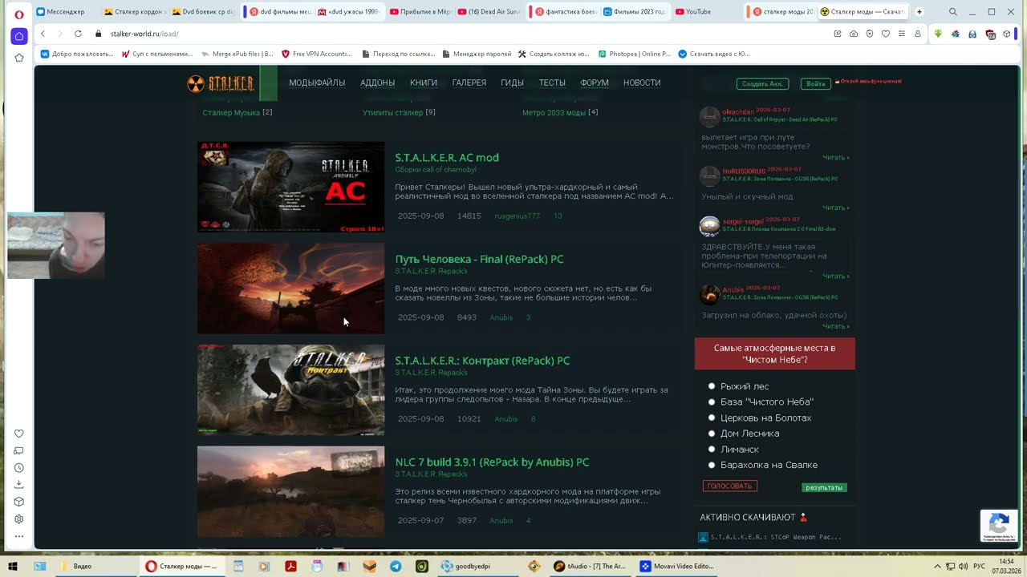
Task: Open Movavi Video Editor taskbar item
Action: point(678,566)
